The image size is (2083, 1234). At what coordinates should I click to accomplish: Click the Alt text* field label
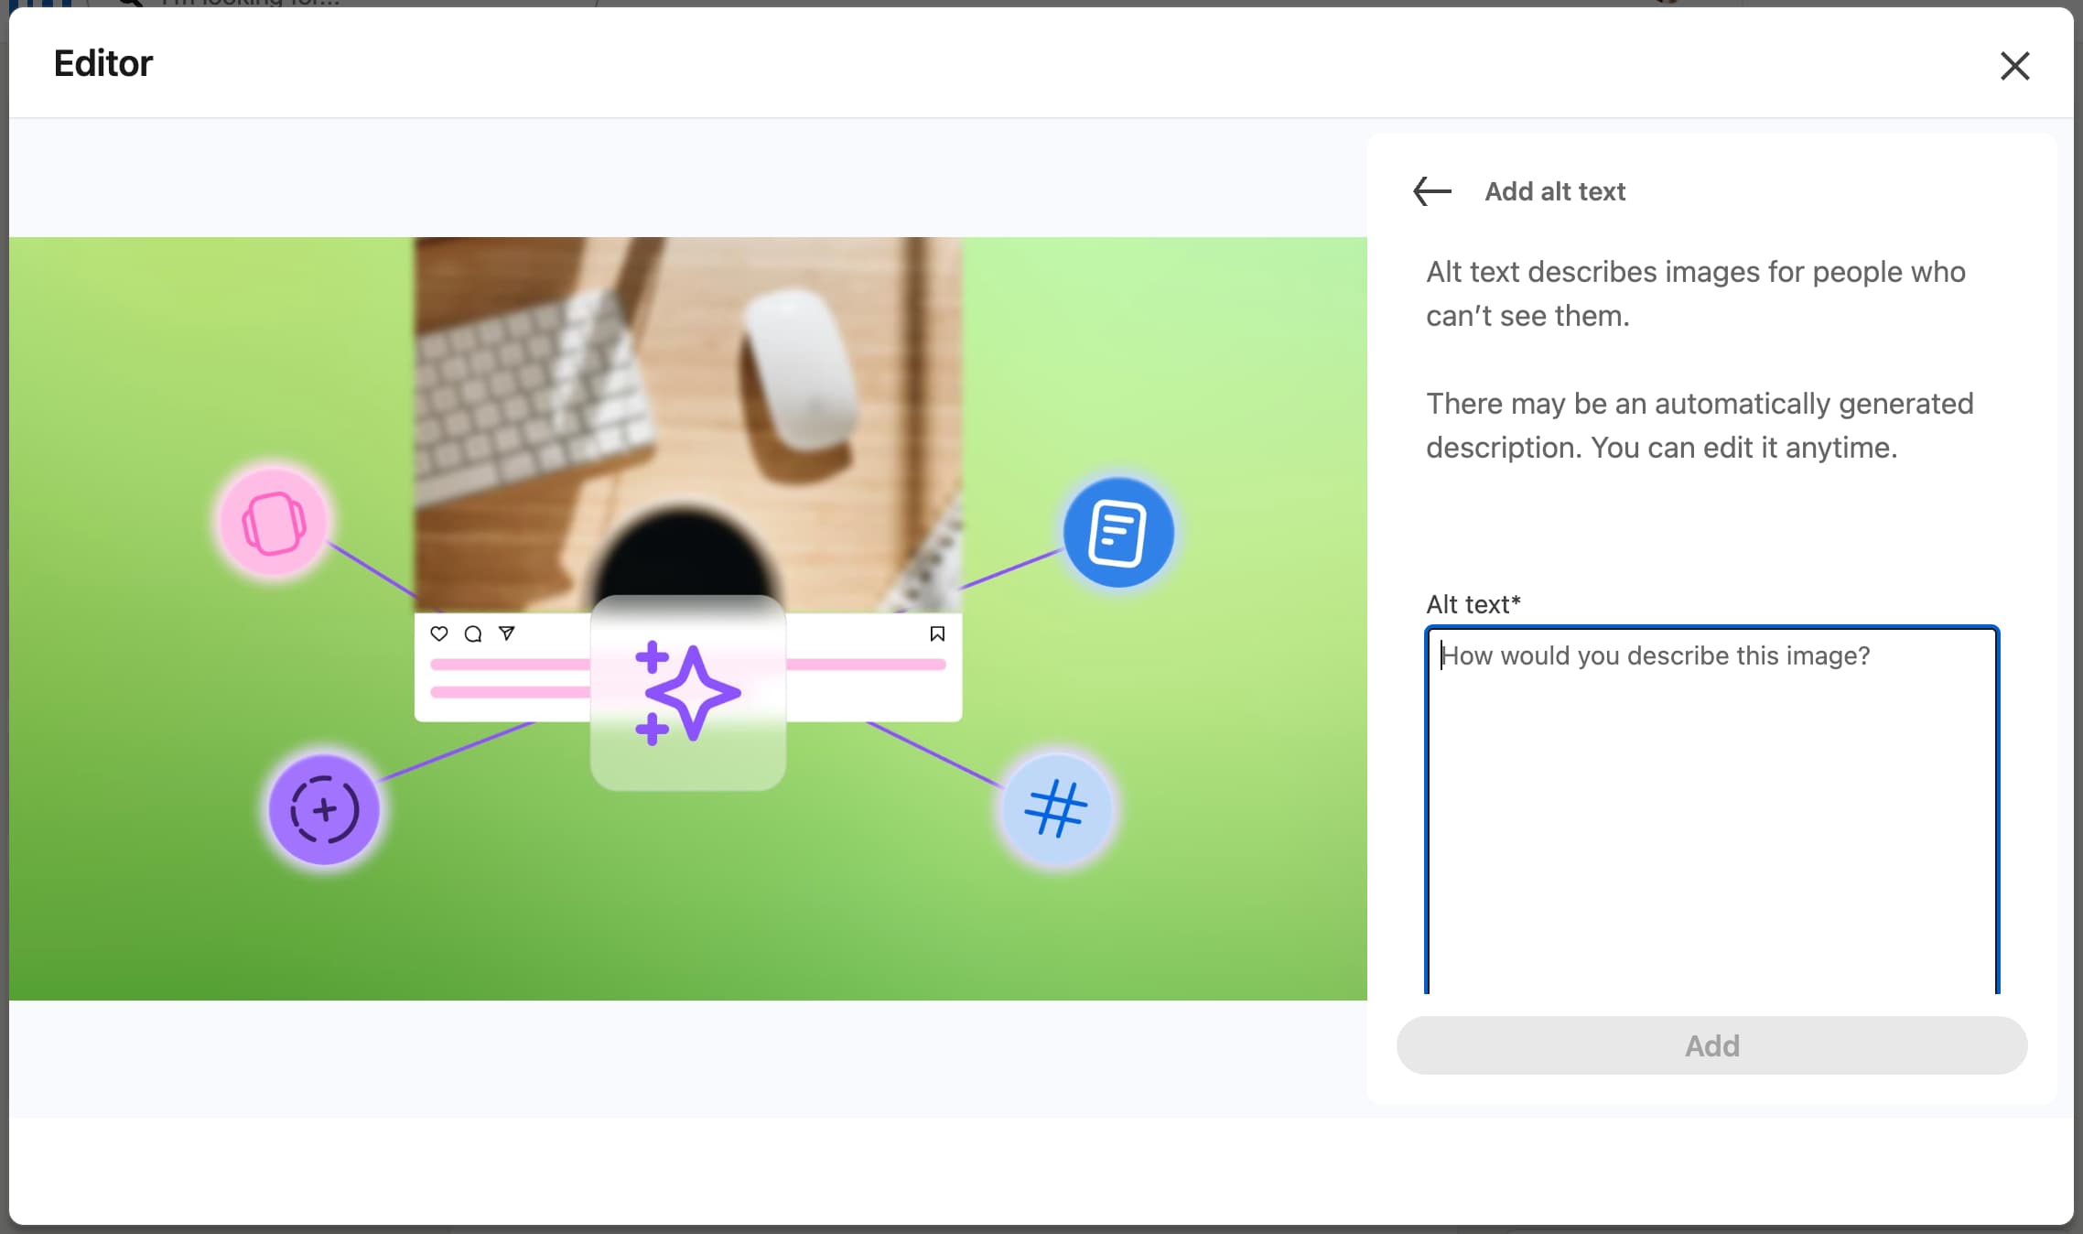pos(1473,604)
